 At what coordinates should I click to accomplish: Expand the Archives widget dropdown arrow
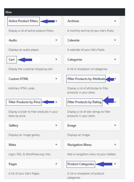point(115,21)
